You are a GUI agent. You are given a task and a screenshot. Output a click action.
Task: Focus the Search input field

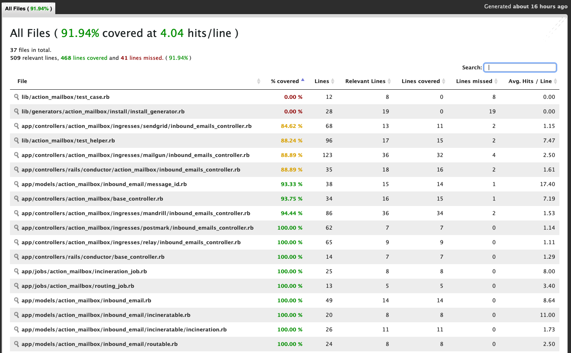(520, 67)
